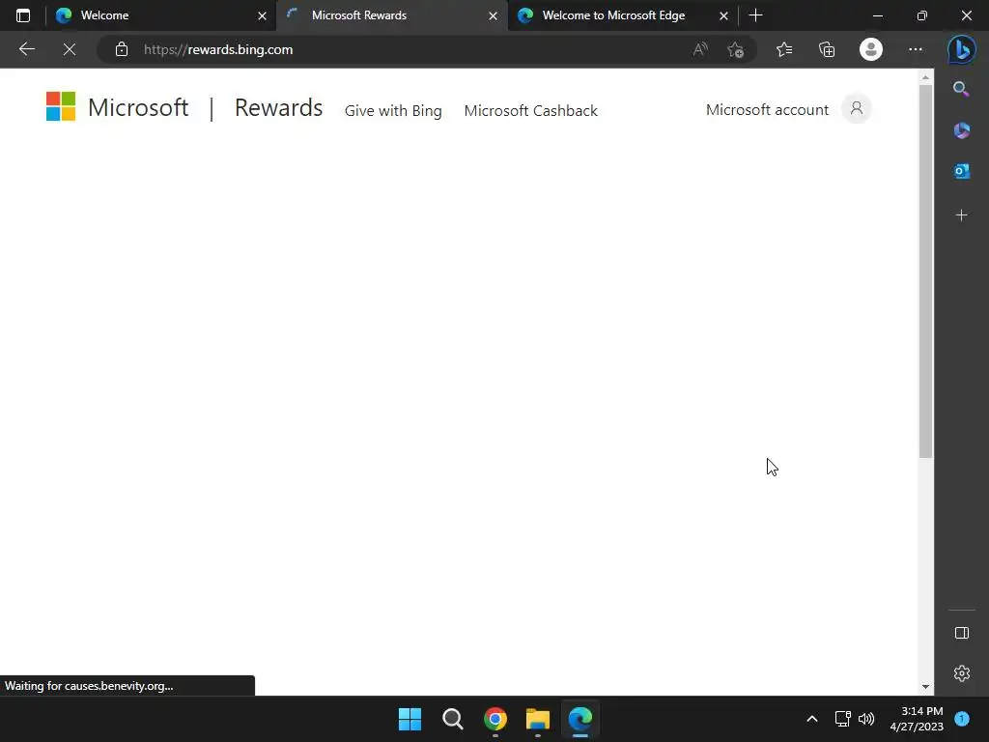Open Microsoft Cashback page
The height and width of the screenshot is (742, 989).
(x=530, y=110)
